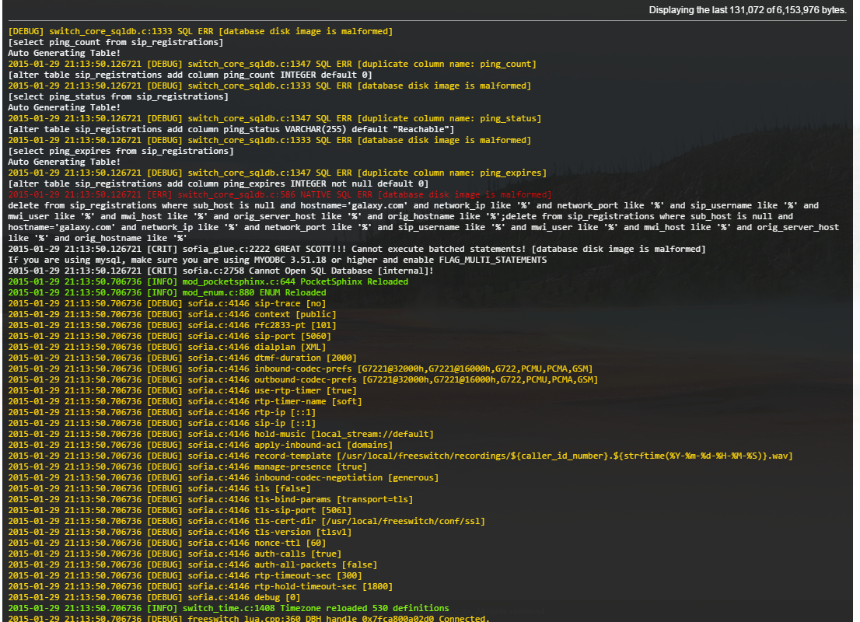Select the 'sip-trace [no]' log line
The image size is (860, 622).
coord(166,303)
